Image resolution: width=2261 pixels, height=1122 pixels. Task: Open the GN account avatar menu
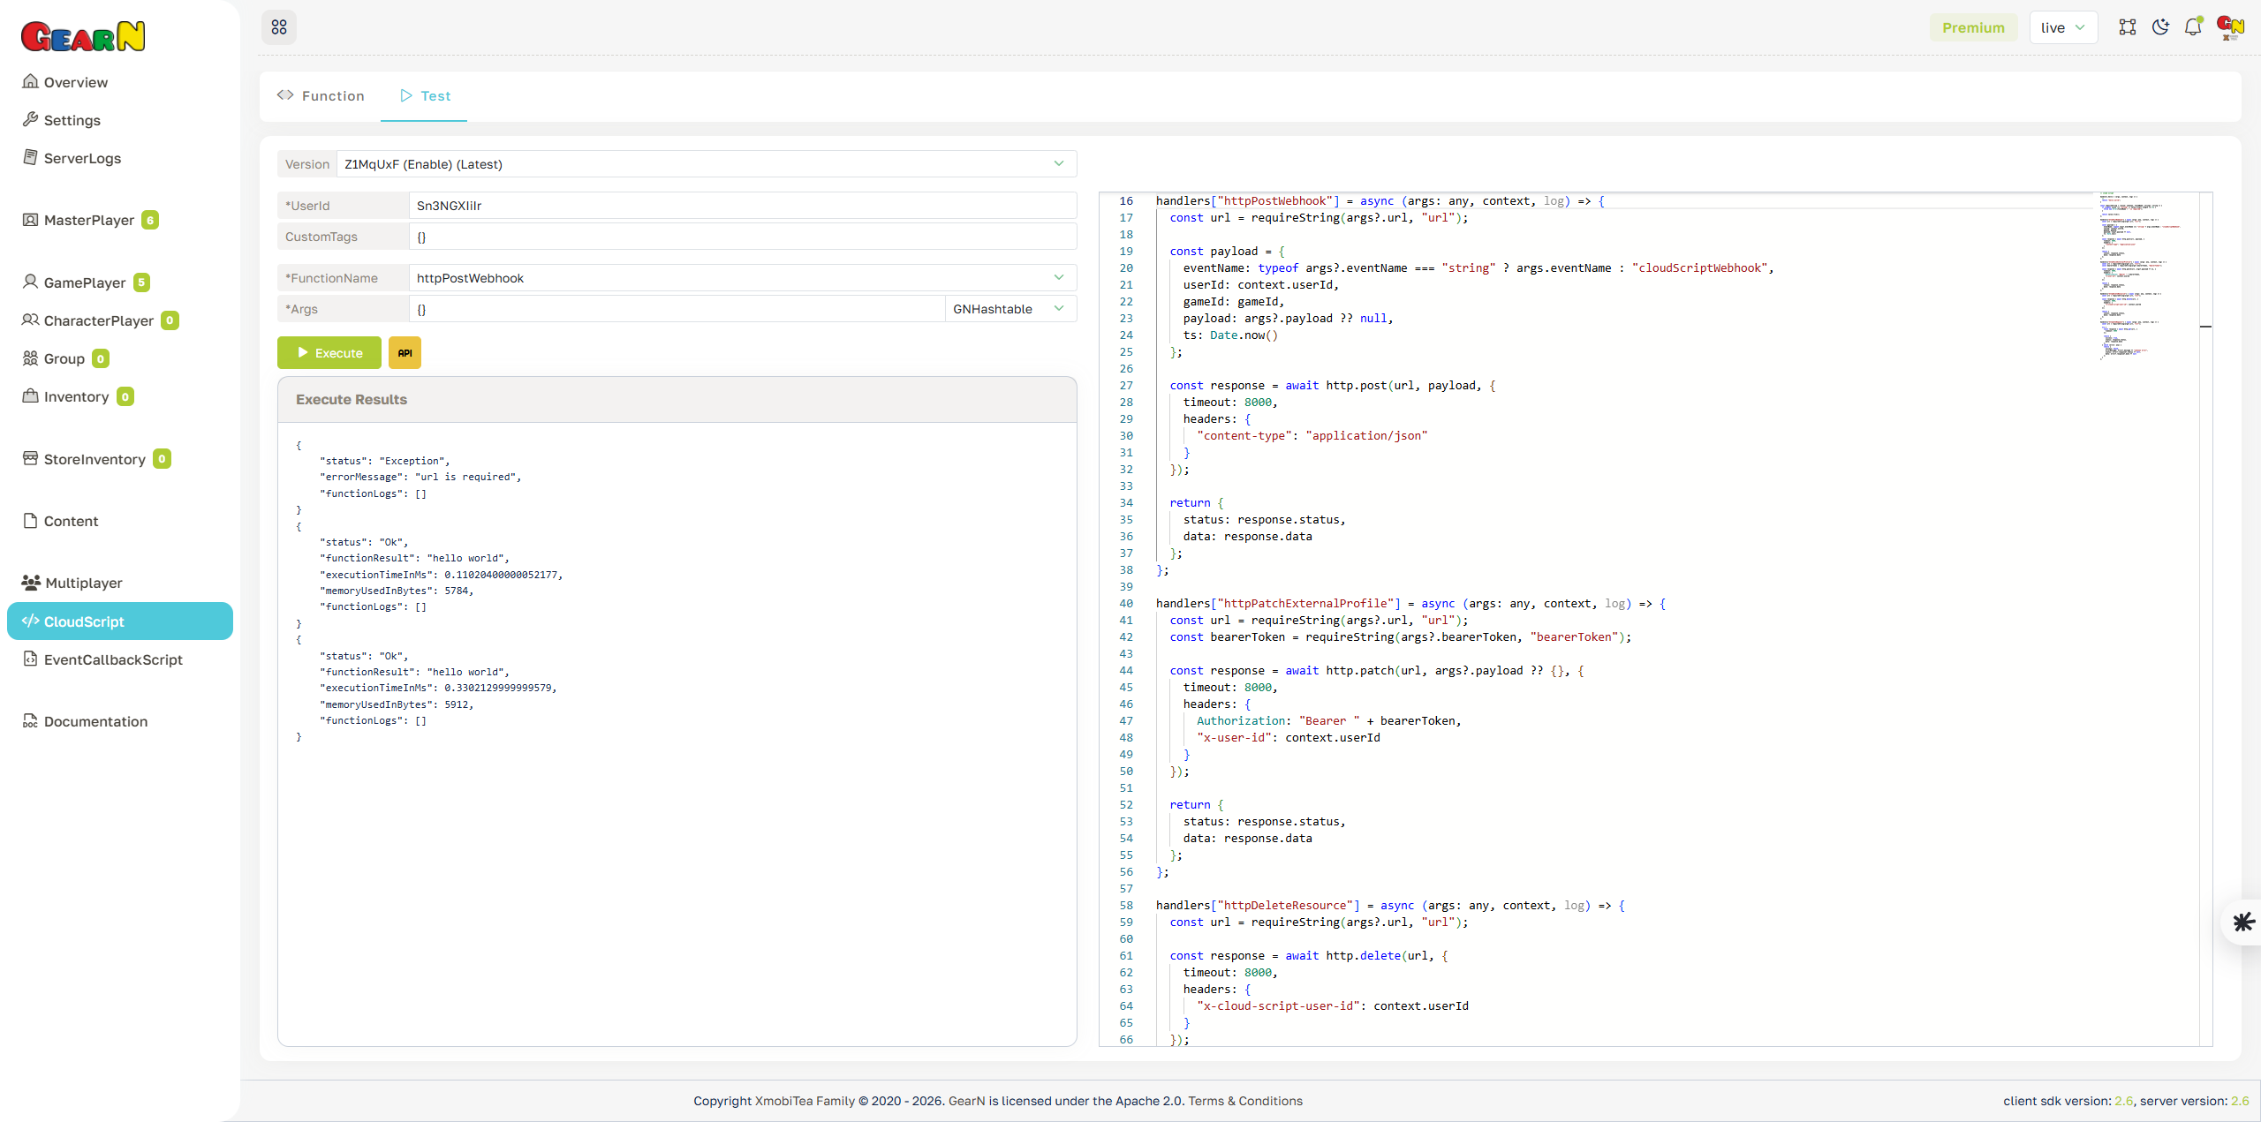point(2229,27)
